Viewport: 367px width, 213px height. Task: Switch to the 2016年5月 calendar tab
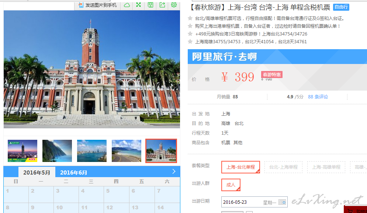tap(37, 172)
